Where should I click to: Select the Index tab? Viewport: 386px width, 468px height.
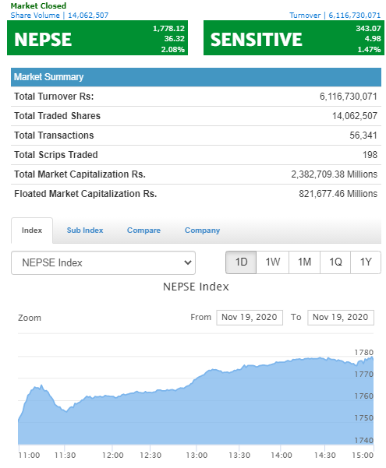click(x=32, y=230)
